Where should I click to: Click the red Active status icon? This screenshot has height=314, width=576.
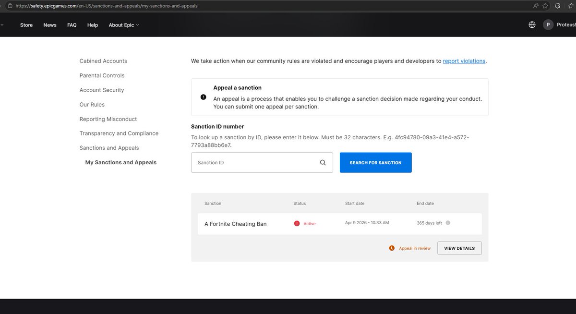[x=297, y=223]
